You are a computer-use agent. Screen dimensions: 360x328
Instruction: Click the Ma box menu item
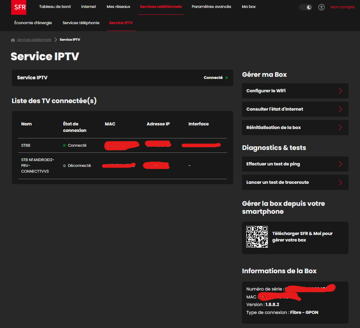point(248,7)
